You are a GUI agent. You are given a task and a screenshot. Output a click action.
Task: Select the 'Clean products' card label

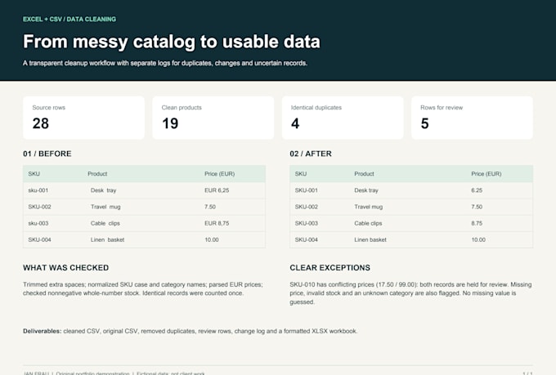tap(182, 107)
